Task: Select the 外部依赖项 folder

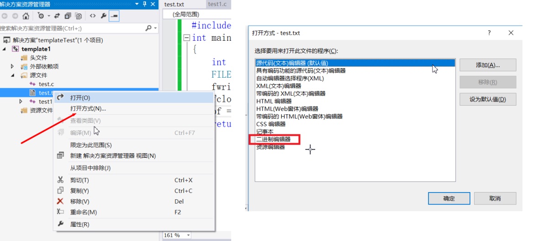Action: [x=44, y=66]
